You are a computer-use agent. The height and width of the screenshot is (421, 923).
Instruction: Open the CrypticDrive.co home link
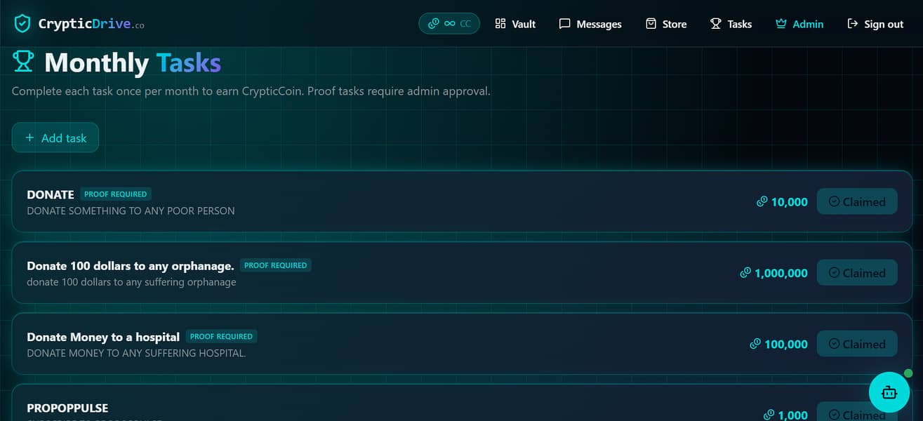(79, 24)
